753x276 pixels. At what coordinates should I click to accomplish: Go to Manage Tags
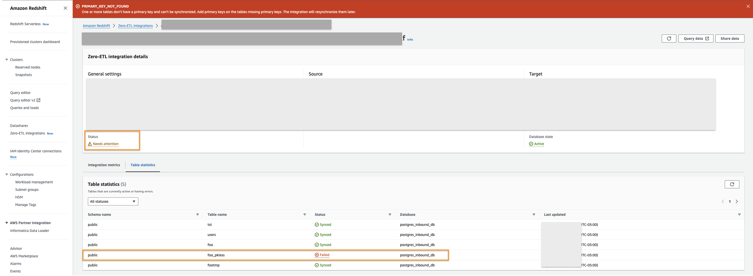coord(26,205)
